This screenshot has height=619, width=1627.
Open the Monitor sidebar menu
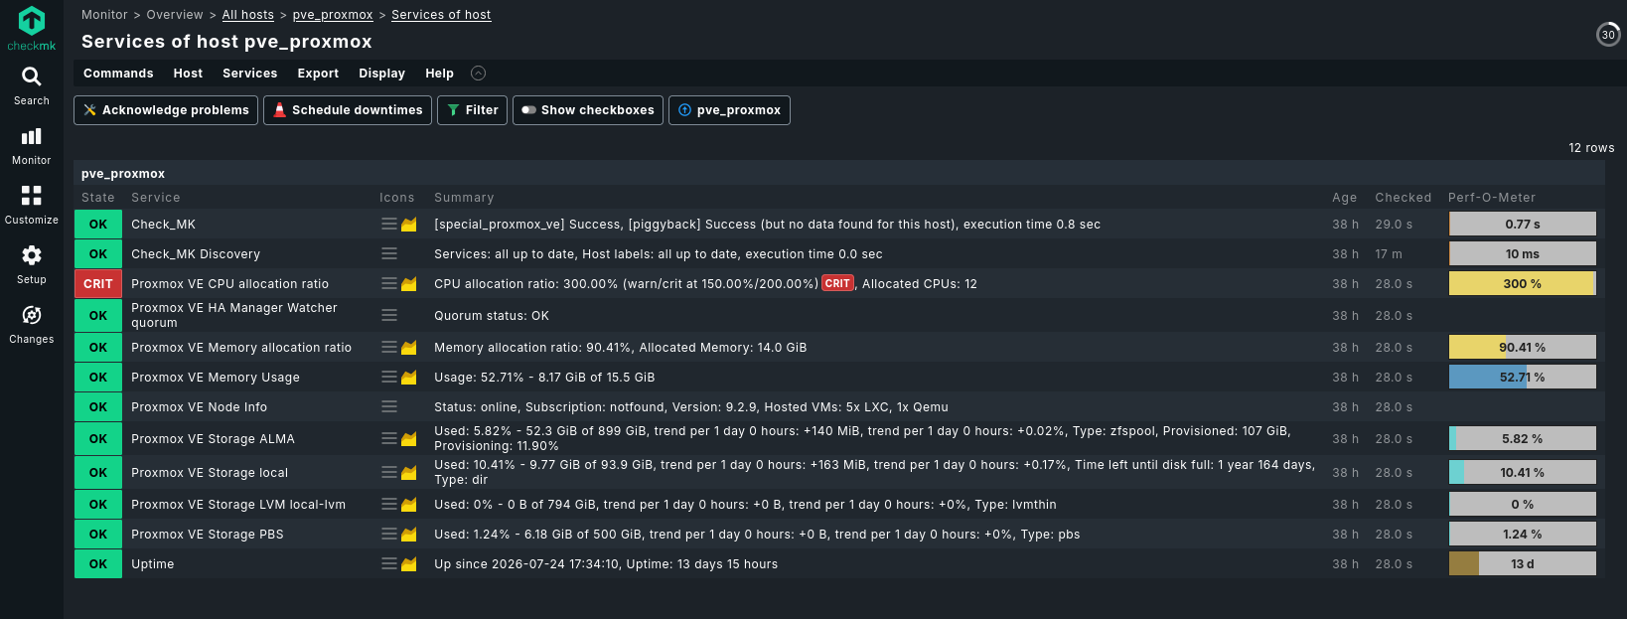(32, 146)
